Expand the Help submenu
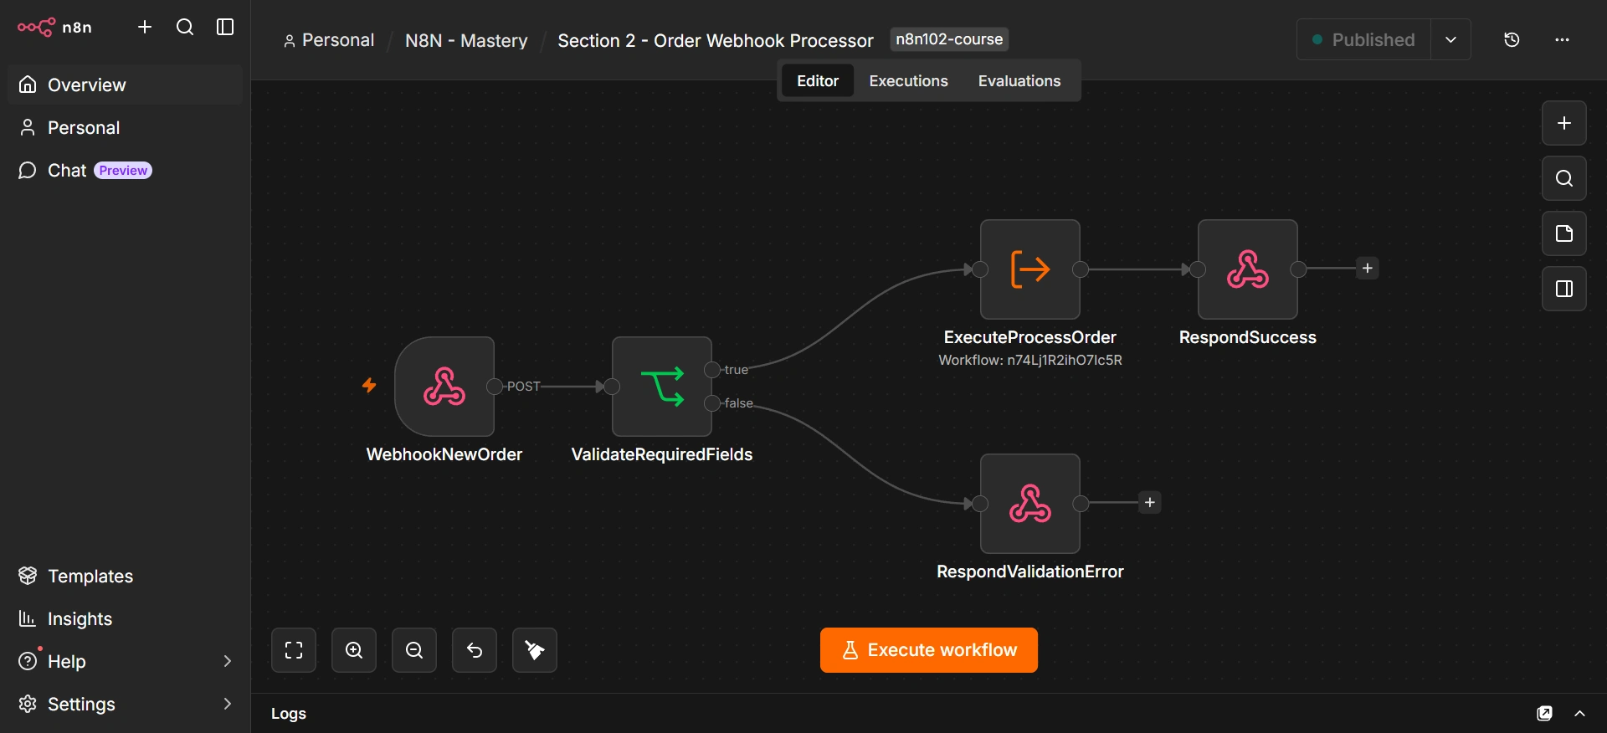Viewport: 1607px width, 733px height. [x=227, y=661]
